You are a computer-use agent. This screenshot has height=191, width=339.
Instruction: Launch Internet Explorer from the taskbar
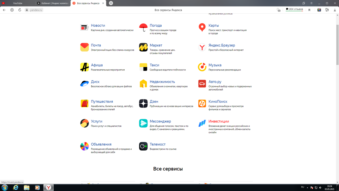tap(16, 187)
